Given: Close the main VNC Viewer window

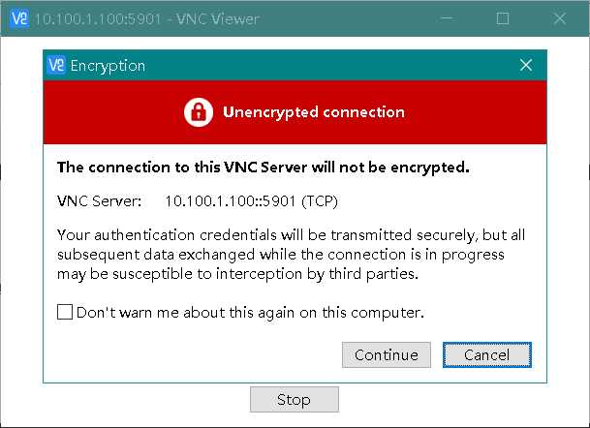Looking at the screenshot, I should tap(560, 18).
